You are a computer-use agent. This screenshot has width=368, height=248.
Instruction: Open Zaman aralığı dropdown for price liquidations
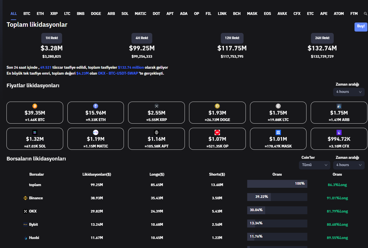tap(349, 92)
